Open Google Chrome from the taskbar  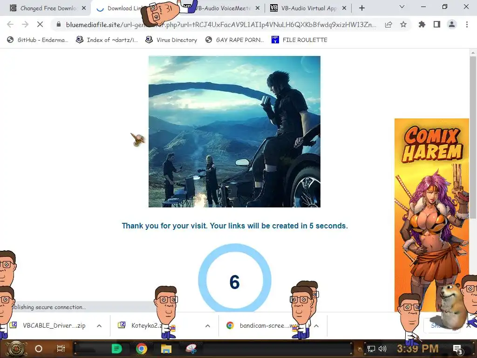click(142, 349)
